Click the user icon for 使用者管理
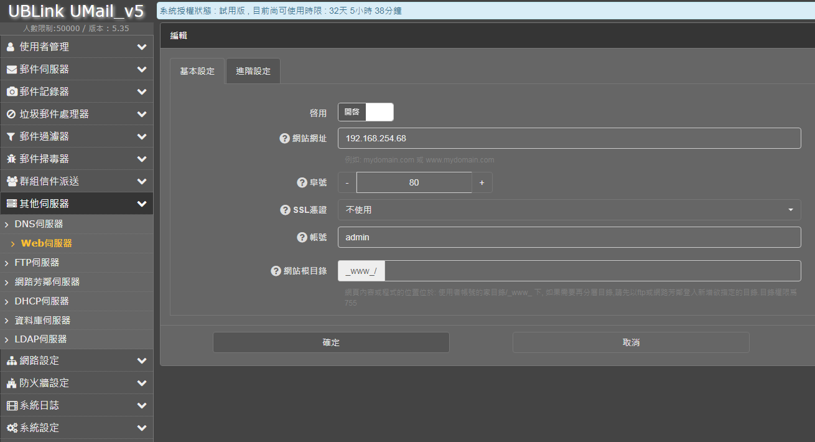815x442 pixels. 11,47
